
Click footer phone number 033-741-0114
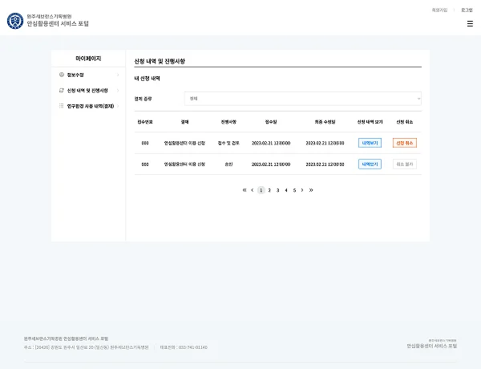coord(193,347)
